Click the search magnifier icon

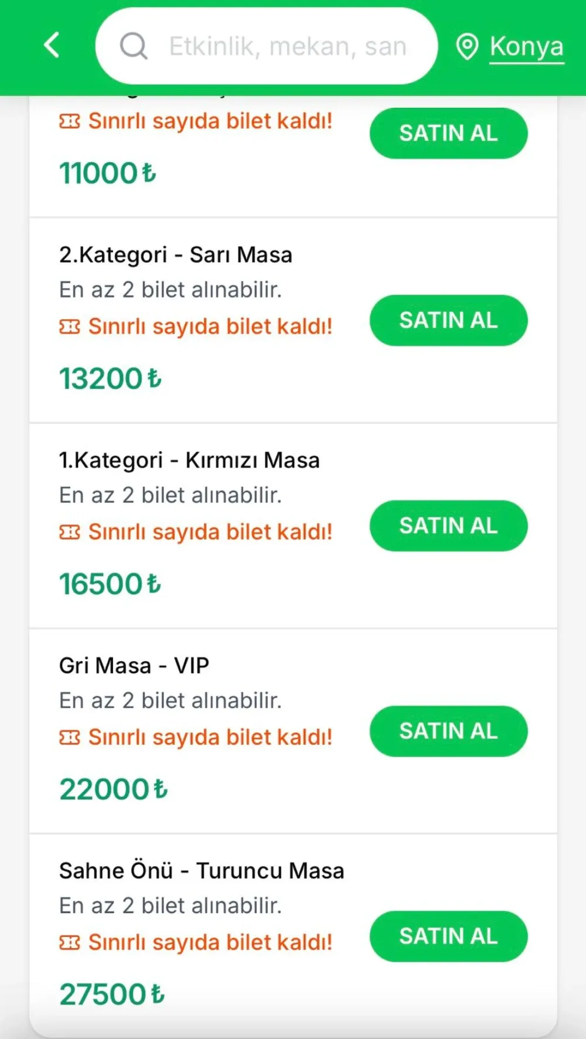tap(134, 46)
